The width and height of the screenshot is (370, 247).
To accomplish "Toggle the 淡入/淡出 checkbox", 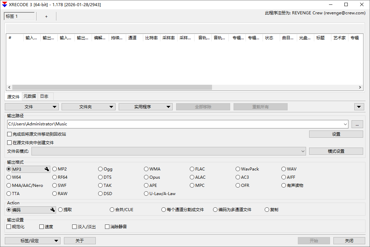I will [x=74, y=227].
